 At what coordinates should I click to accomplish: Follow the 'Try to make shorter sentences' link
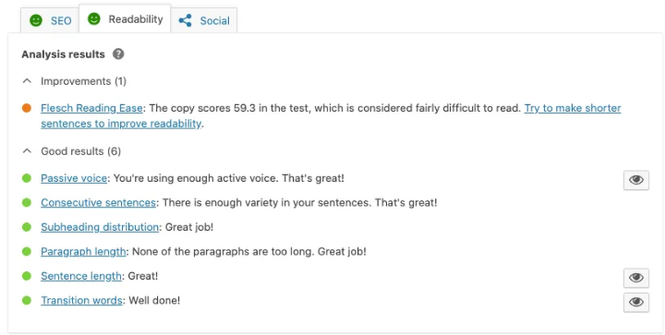click(x=331, y=115)
